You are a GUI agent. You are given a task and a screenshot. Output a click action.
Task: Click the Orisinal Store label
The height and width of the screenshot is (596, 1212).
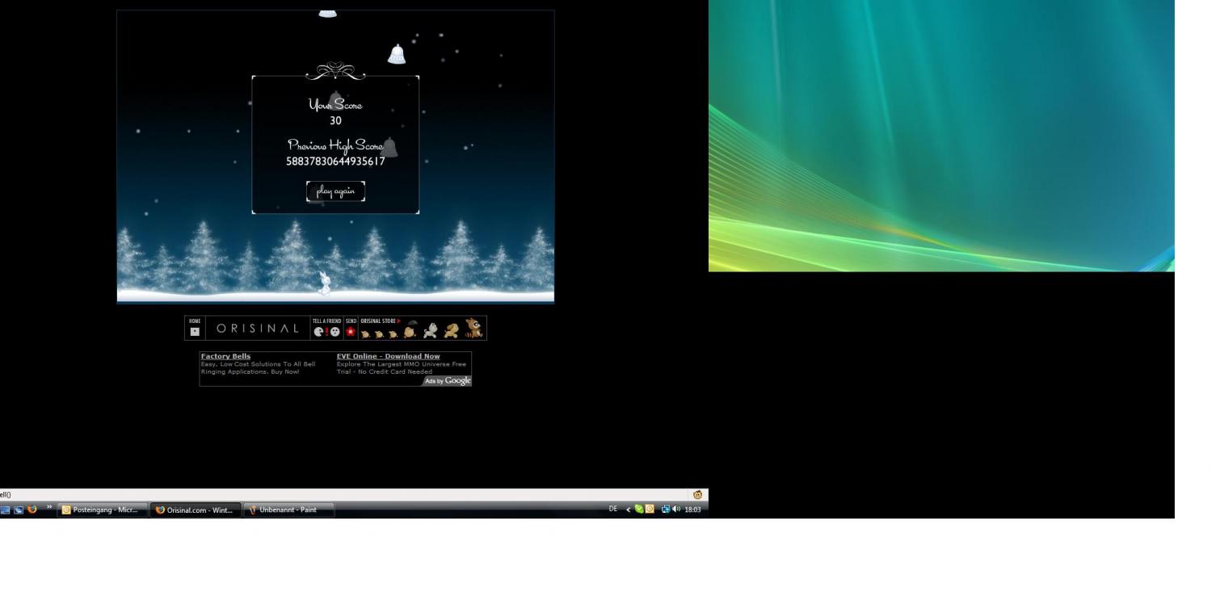[x=379, y=321]
